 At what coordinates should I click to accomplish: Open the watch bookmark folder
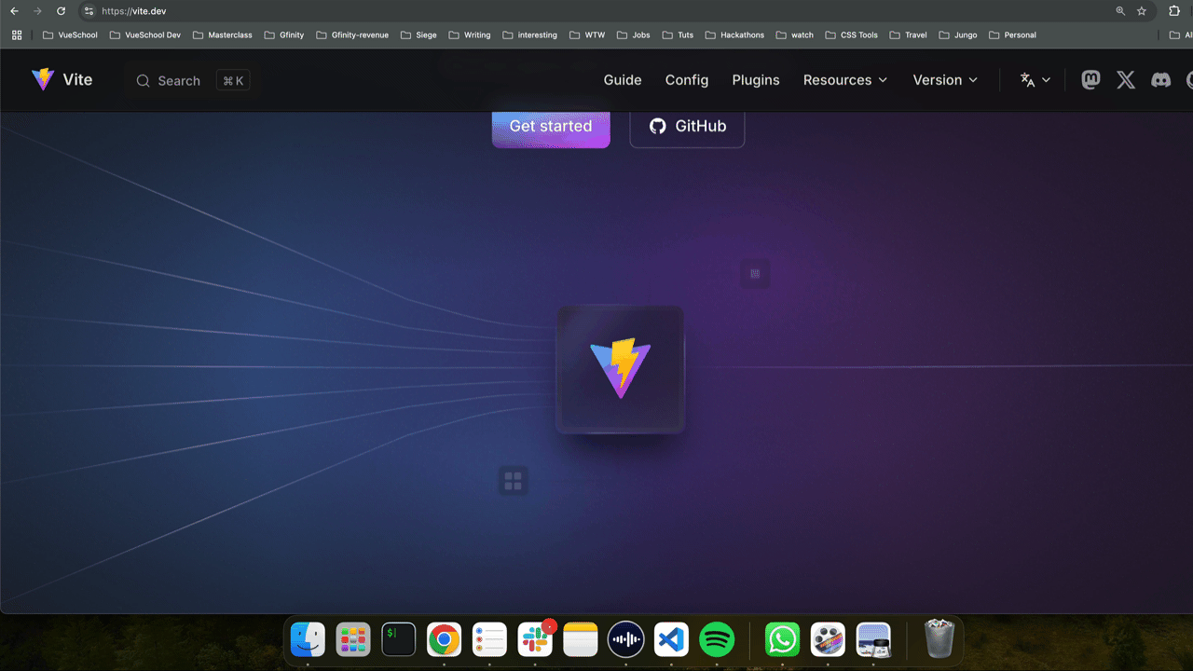tap(794, 35)
